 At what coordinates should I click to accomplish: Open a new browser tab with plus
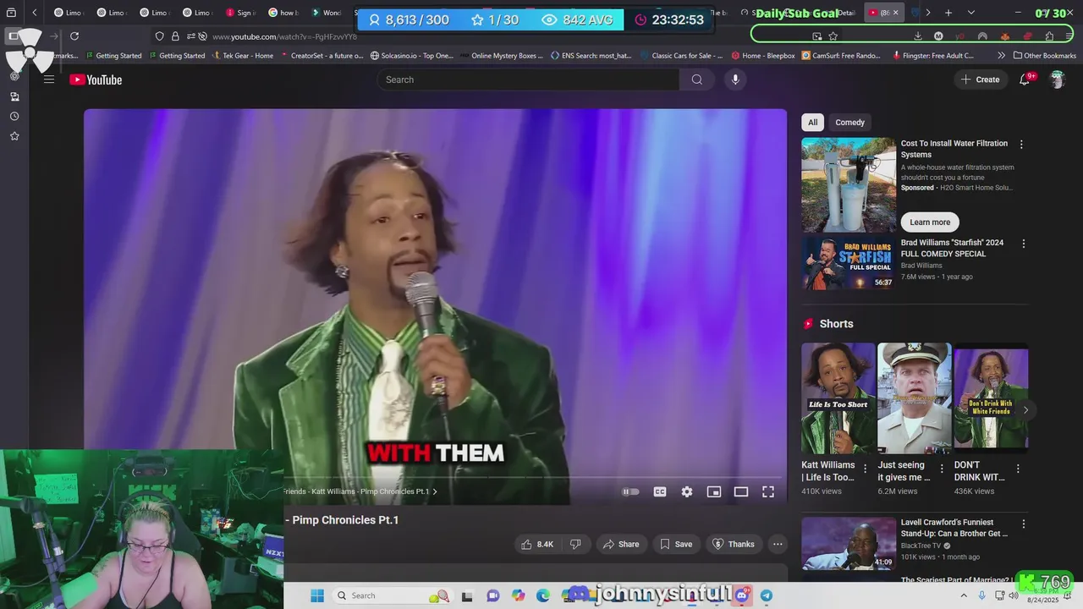[x=948, y=13]
